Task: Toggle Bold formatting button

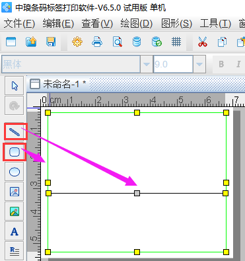Action: pos(221,64)
